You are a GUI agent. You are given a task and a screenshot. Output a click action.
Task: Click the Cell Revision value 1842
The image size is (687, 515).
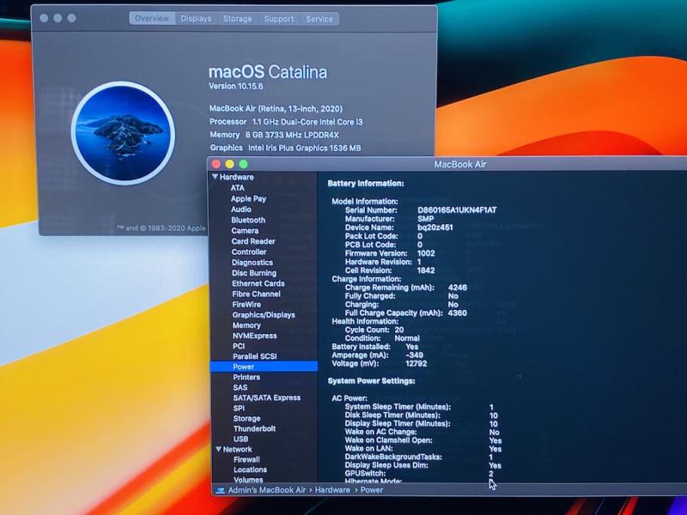coord(426,270)
